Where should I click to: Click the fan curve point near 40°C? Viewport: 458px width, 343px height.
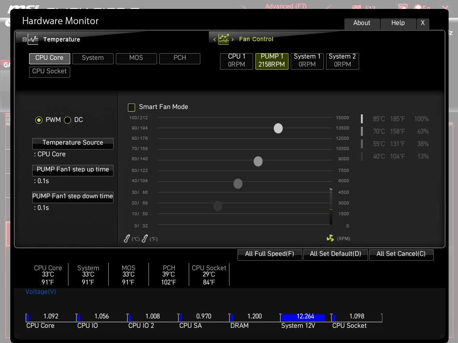pyautogui.click(x=238, y=184)
